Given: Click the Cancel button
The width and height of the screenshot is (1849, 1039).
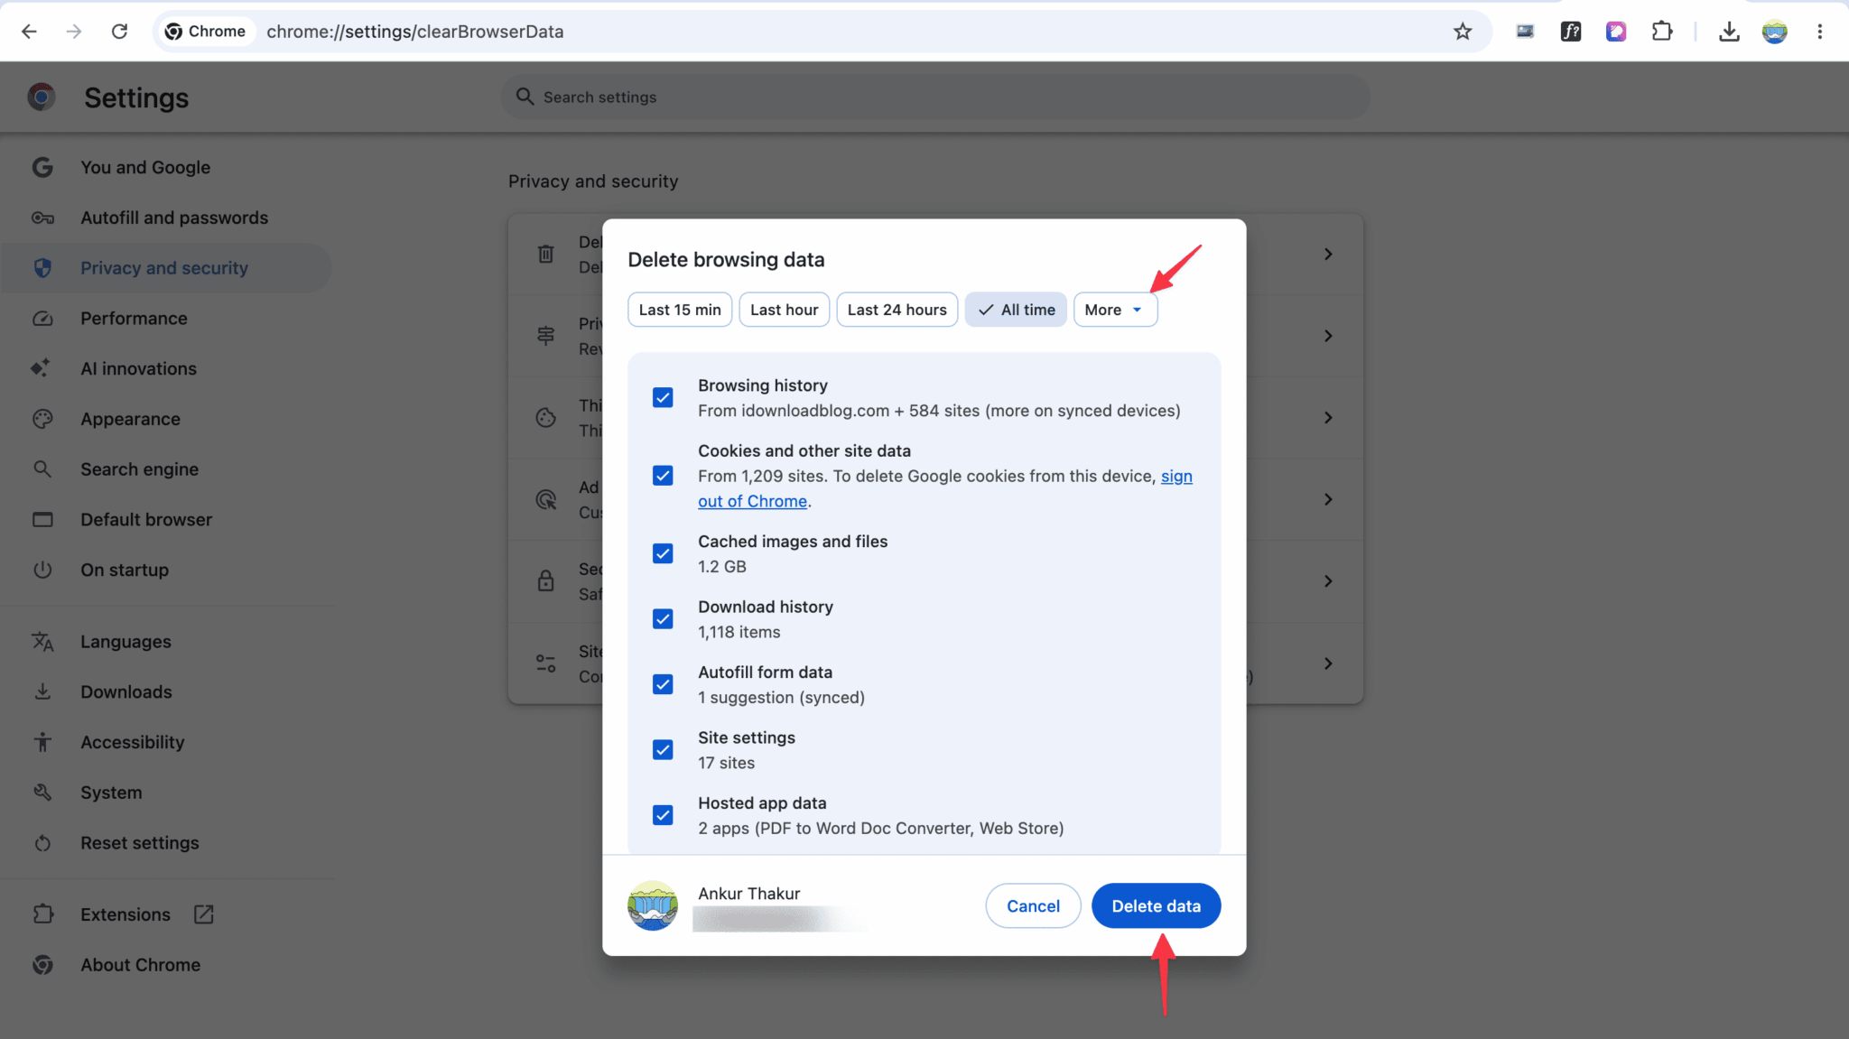Looking at the screenshot, I should point(1033,905).
